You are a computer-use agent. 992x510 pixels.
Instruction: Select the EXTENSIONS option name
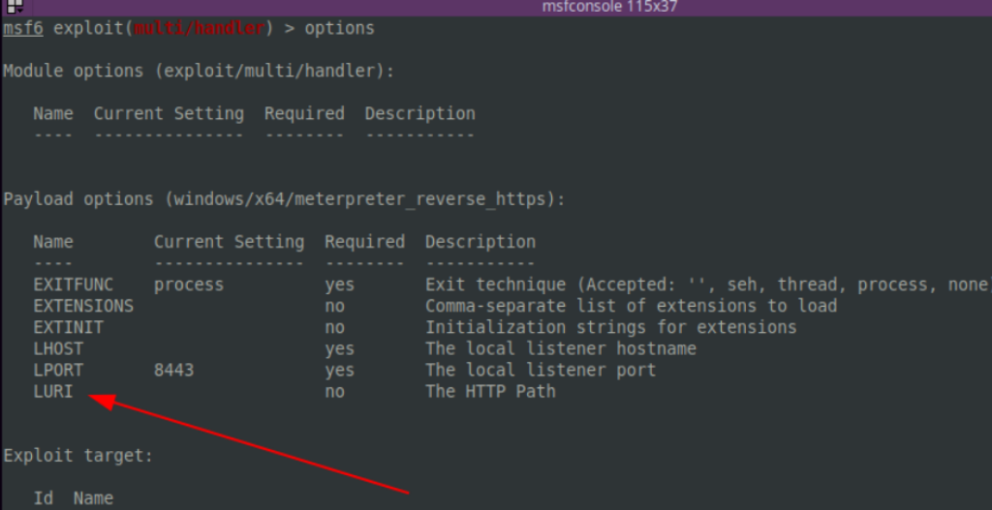[82, 306]
